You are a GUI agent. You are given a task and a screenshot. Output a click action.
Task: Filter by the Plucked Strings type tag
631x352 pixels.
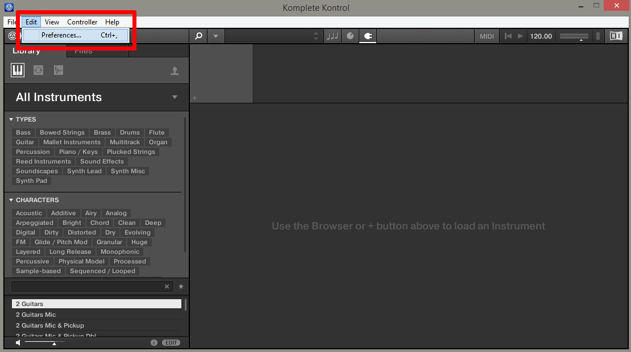(x=131, y=152)
